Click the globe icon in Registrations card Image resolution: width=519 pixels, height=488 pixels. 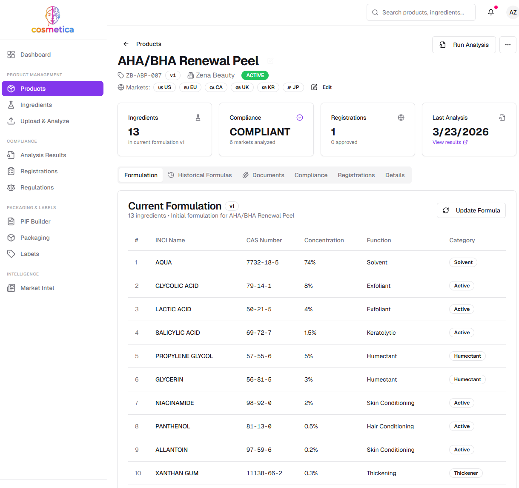coord(401,118)
